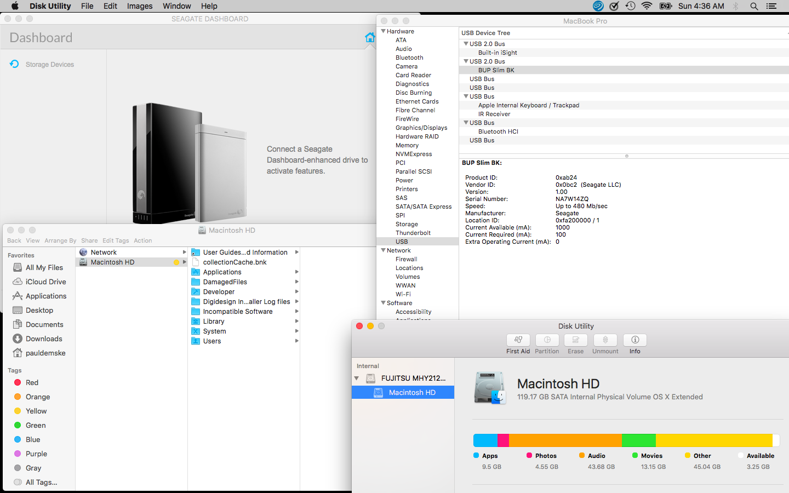This screenshot has width=789, height=493.
Task: Open the Help menu
Action: tap(209, 6)
